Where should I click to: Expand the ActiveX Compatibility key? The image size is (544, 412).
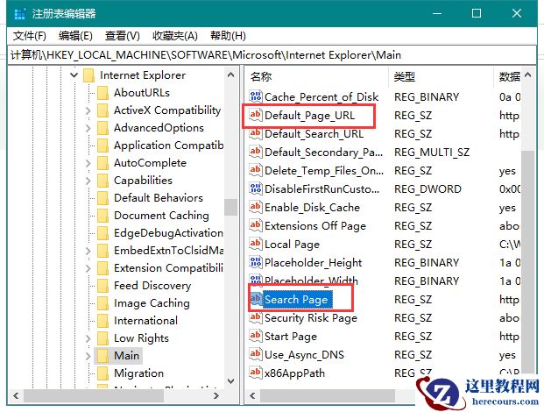point(88,110)
